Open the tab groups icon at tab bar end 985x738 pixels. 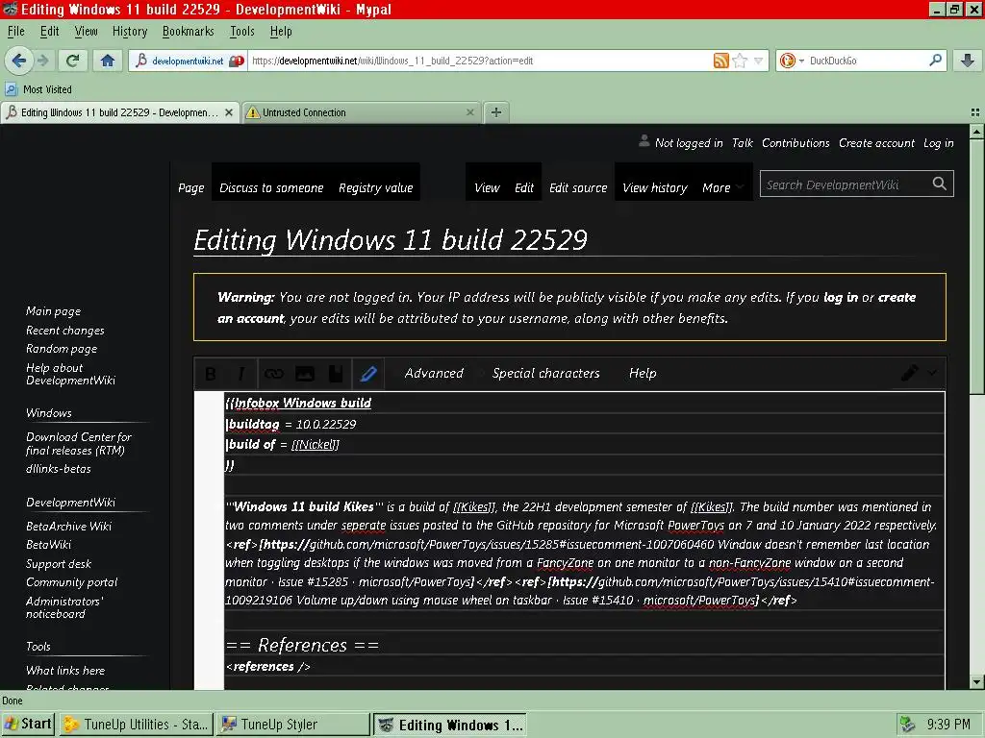point(975,112)
